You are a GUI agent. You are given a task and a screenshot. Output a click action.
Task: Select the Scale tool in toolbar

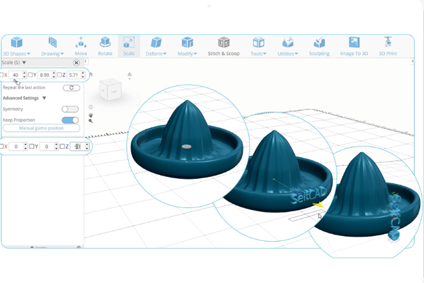(x=129, y=46)
